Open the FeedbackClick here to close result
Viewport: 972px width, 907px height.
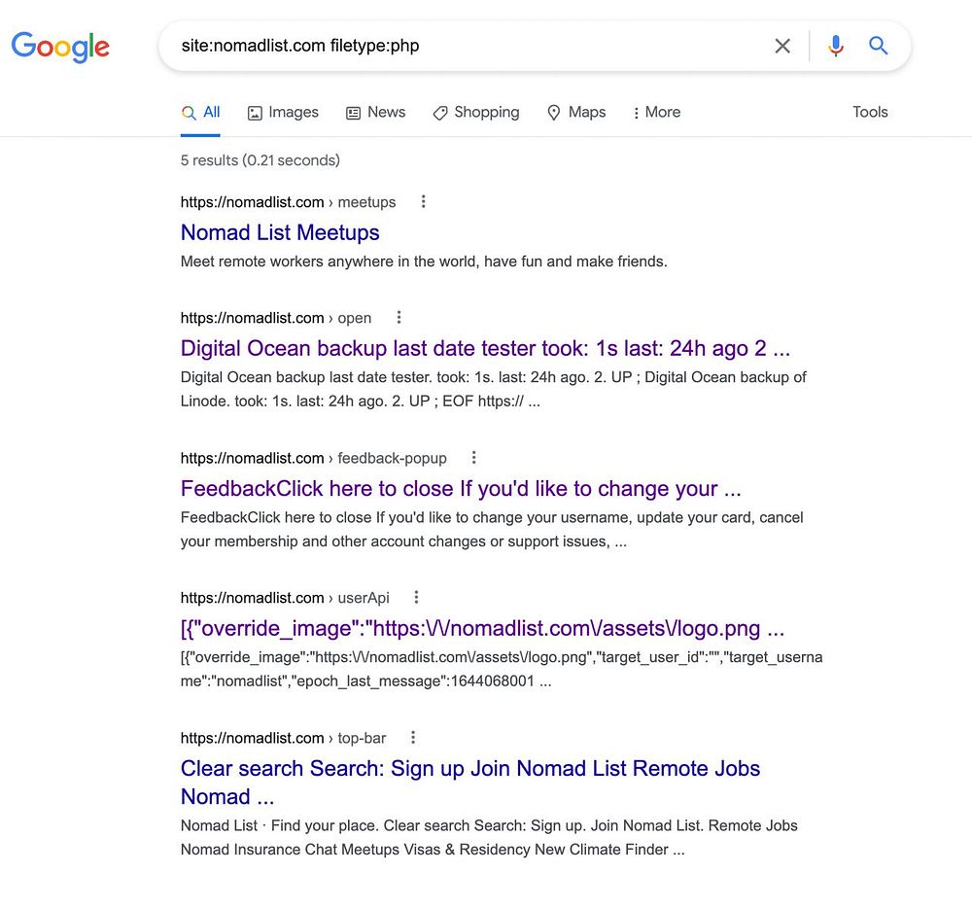click(461, 488)
